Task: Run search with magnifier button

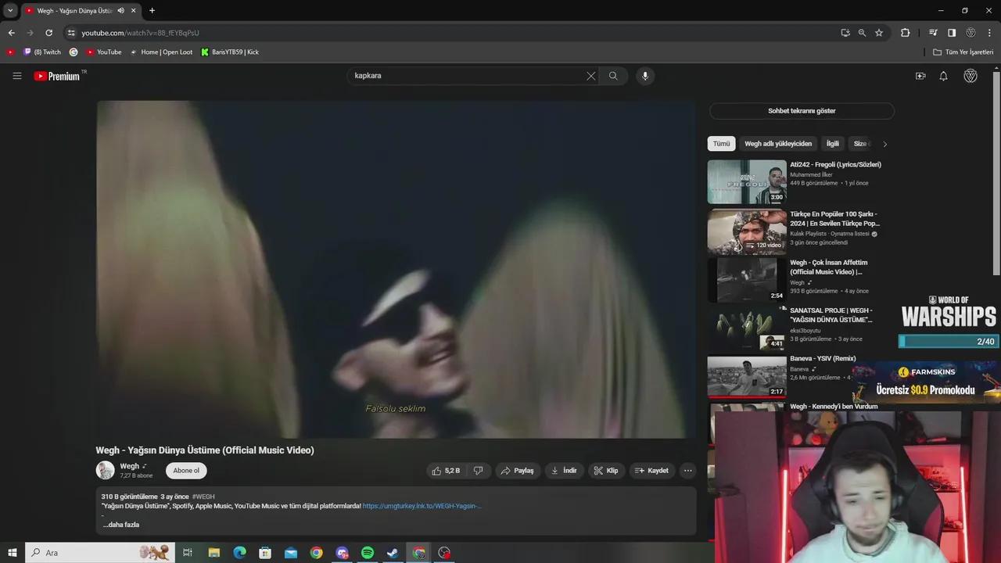Action: click(613, 76)
